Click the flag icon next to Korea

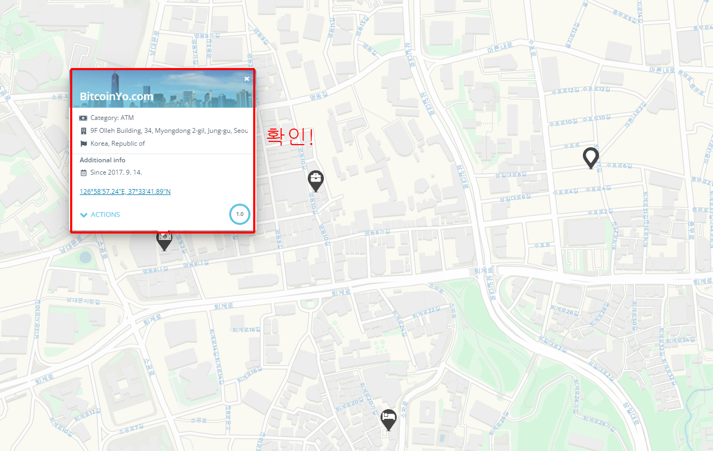click(x=83, y=144)
